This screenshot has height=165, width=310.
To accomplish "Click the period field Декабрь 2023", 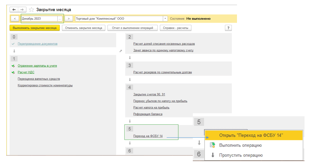I will (x=39, y=19).
